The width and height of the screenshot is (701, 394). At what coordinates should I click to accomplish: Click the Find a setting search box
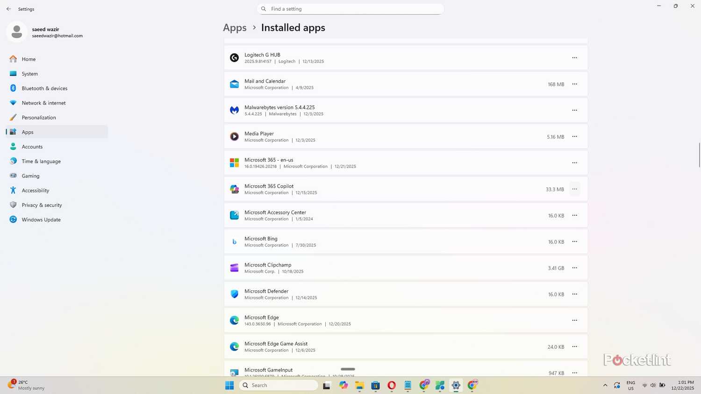pyautogui.click(x=350, y=9)
